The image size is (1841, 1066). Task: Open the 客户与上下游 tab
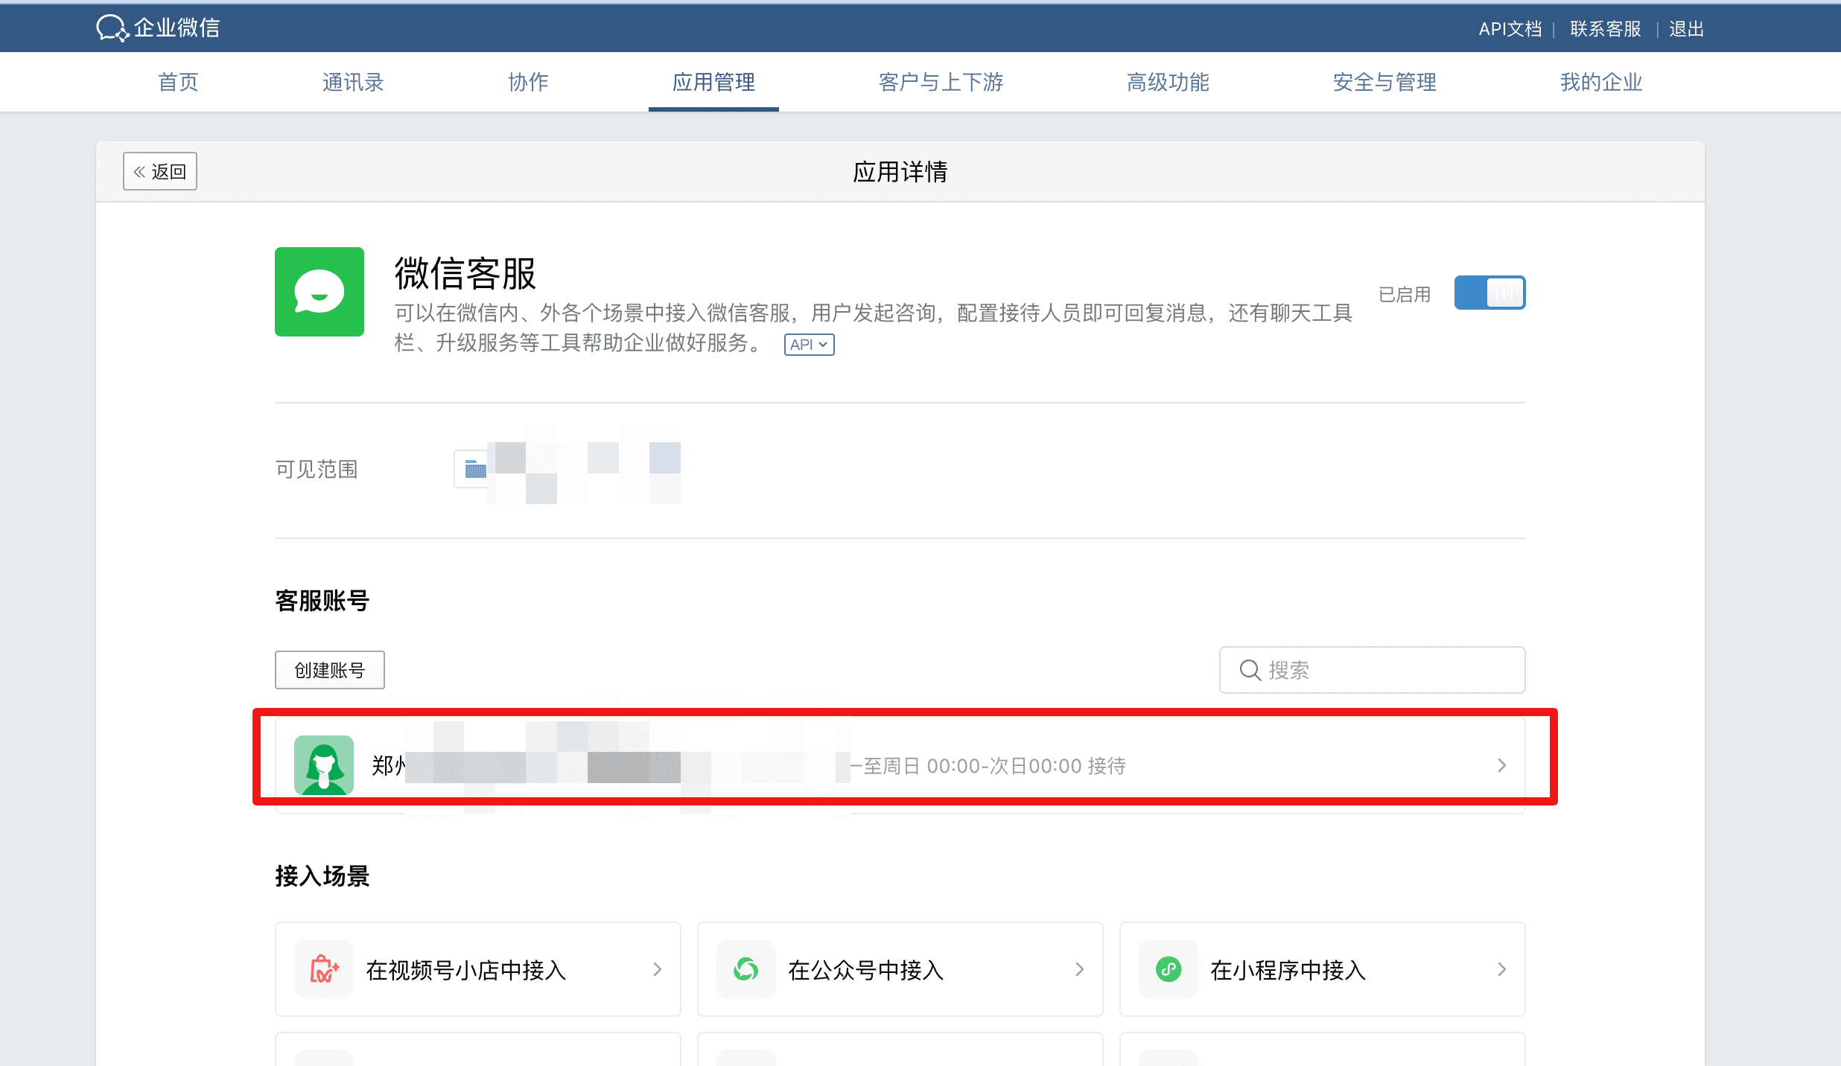click(941, 82)
